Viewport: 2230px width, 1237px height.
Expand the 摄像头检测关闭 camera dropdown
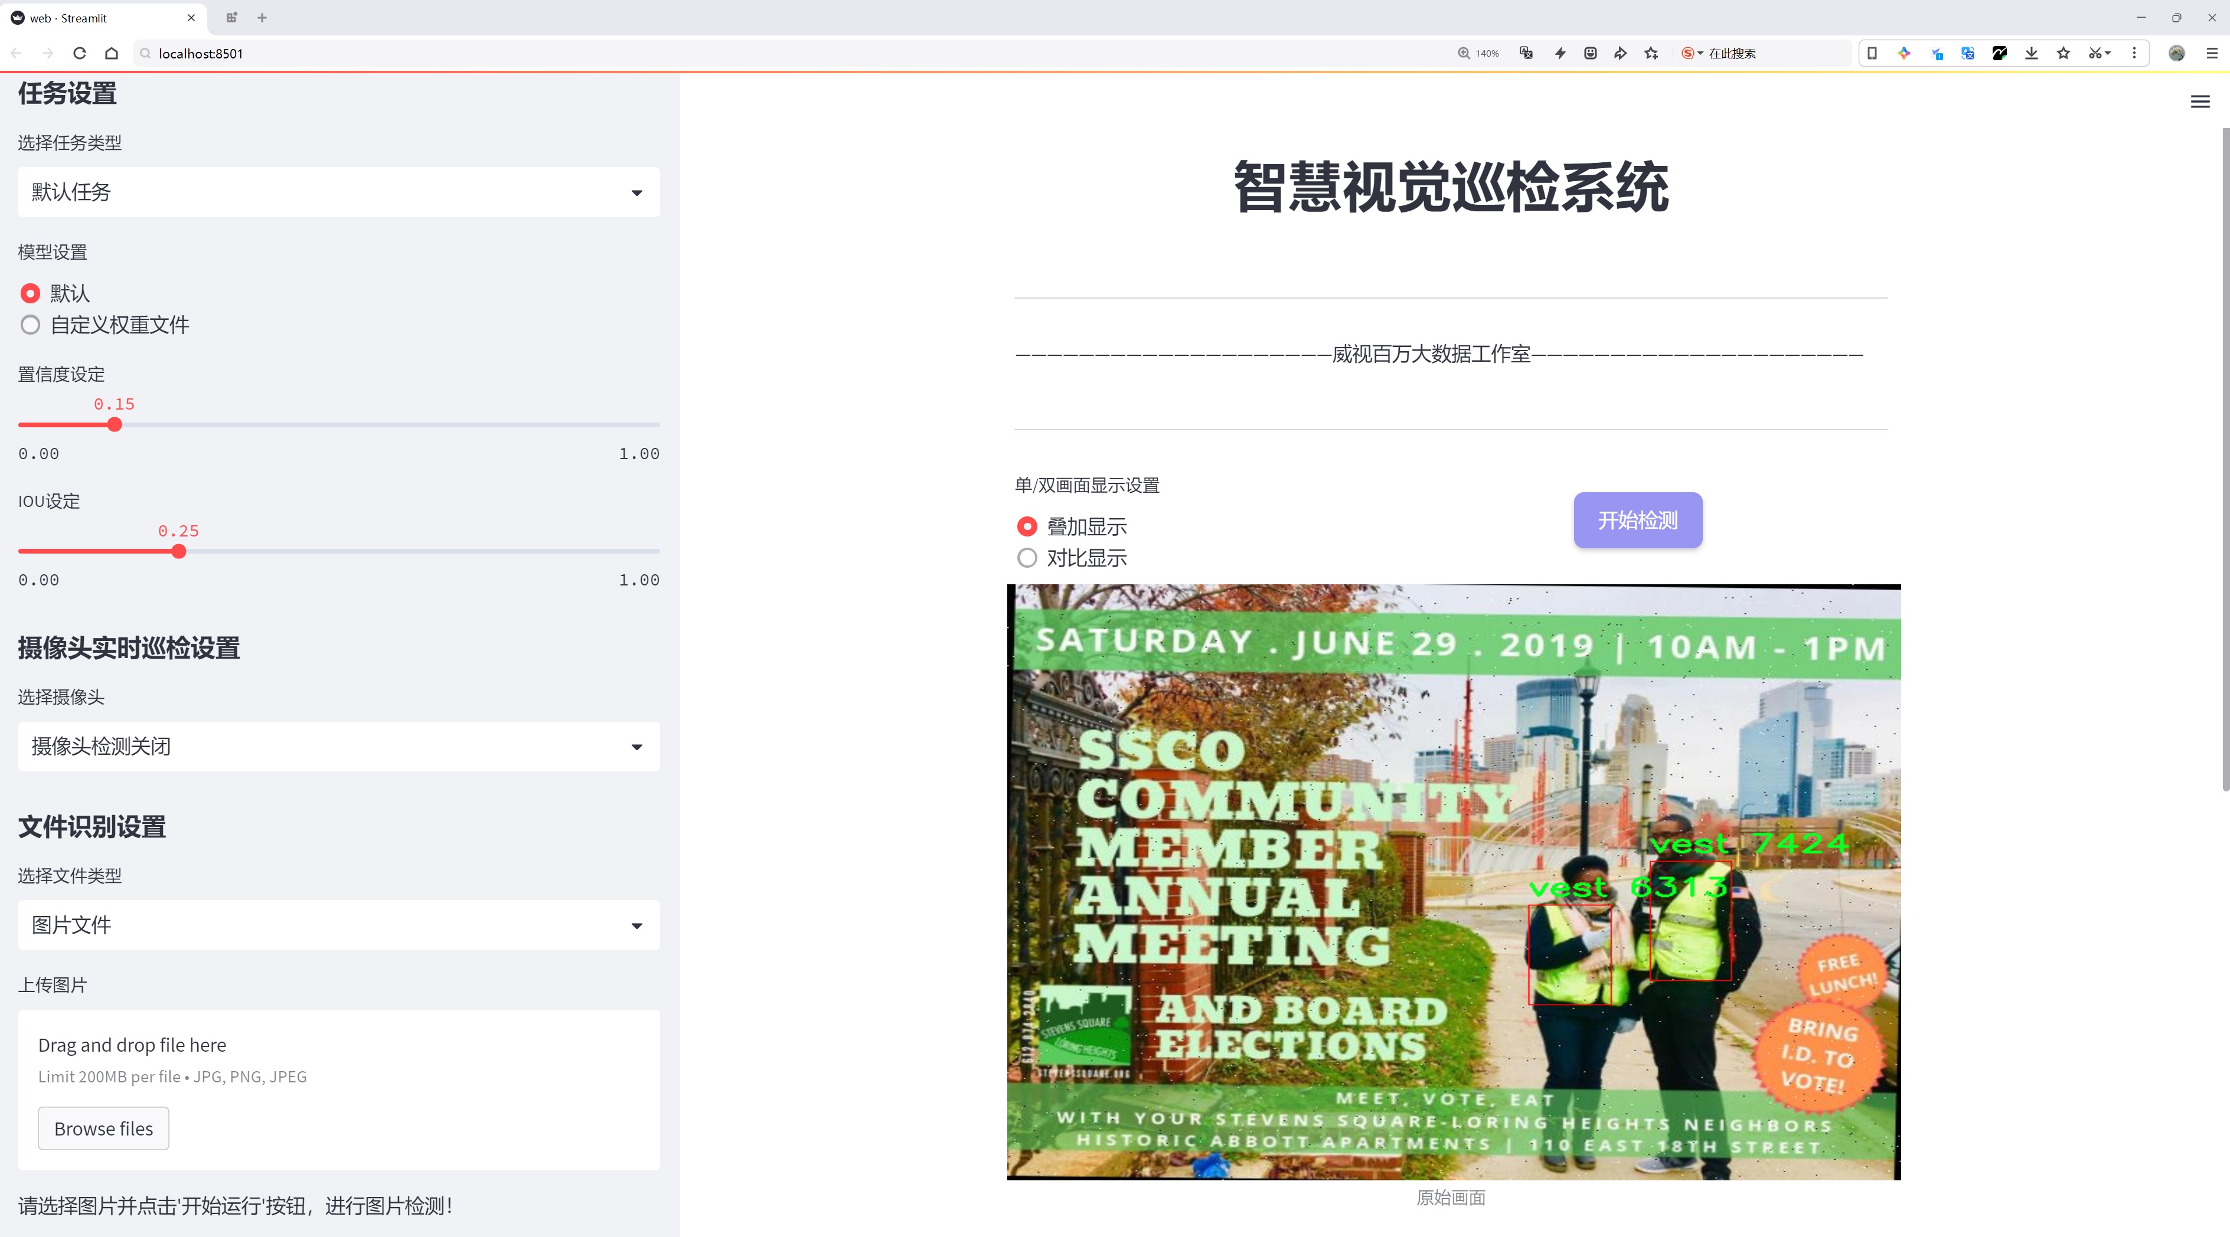(338, 747)
